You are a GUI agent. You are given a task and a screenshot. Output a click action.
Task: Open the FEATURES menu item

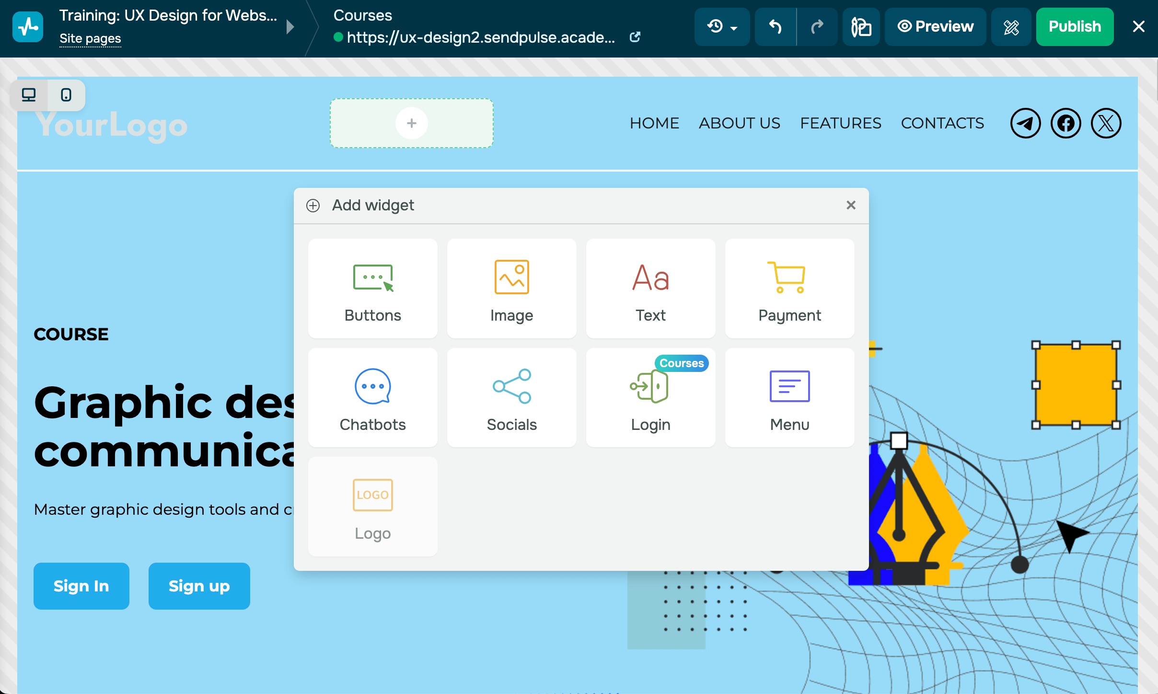[840, 123]
